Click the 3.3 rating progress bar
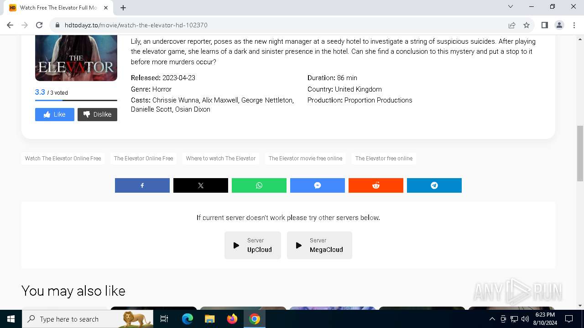The width and height of the screenshot is (584, 328). tap(76, 100)
